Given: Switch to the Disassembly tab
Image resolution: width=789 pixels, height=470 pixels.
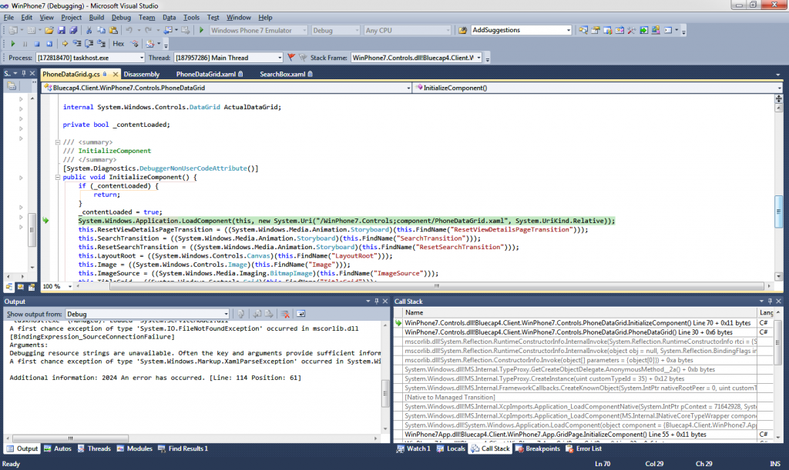Looking at the screenshot, I should pos(142,75).
